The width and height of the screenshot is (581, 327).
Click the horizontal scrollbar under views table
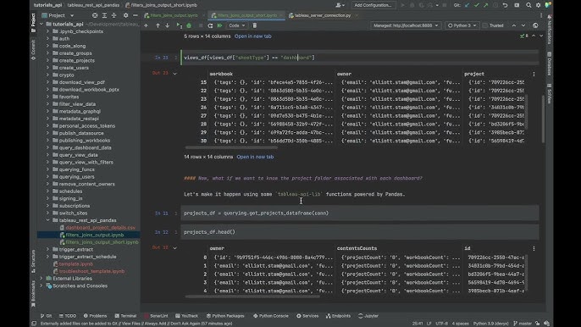231,147
